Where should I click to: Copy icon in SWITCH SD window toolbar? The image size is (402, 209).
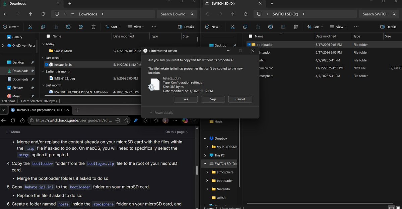pyautogui.click(x=245, y=27)
